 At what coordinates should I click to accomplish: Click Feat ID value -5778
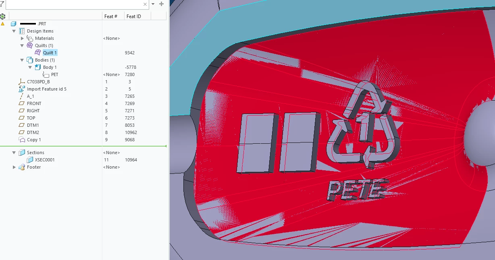click(131, 67)
